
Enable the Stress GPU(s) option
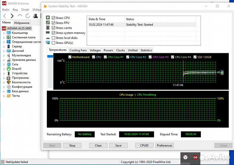pos(54,43)
